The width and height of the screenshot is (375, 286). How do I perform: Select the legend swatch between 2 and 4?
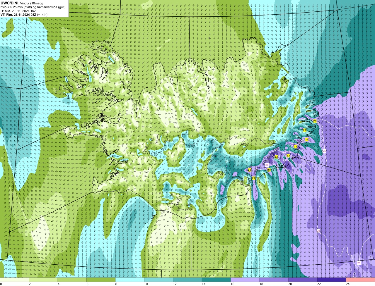click(43, 280)
